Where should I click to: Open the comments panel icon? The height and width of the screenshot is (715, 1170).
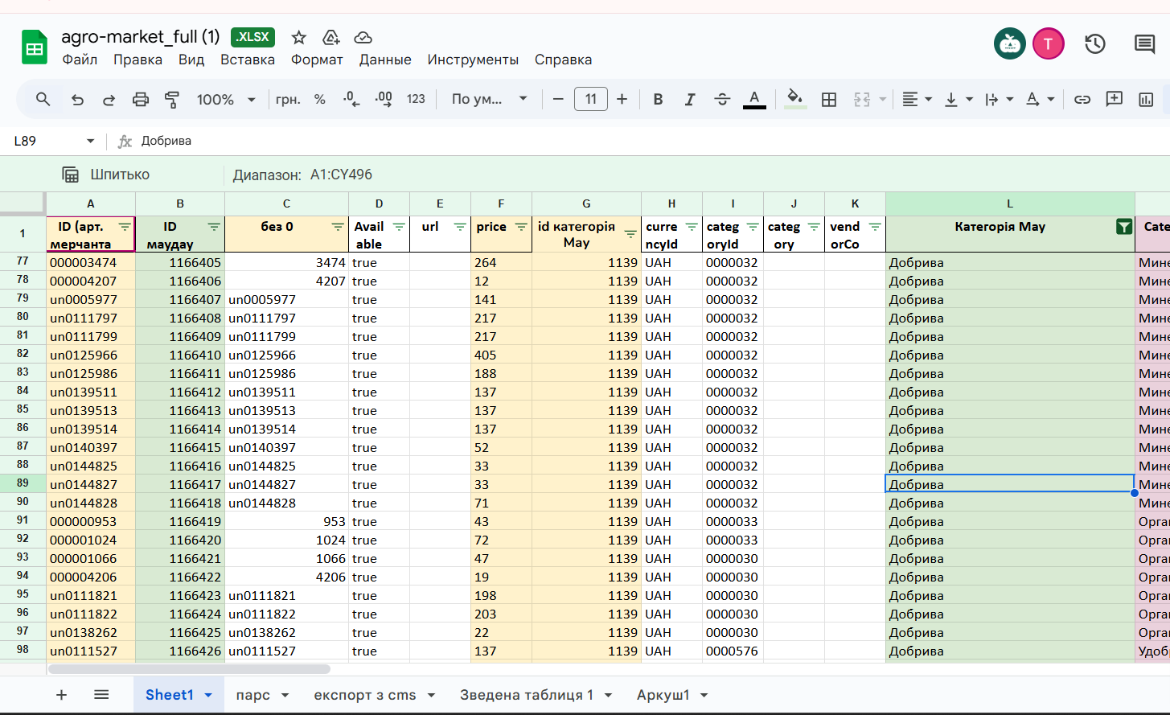click(x=1144, y=43)
